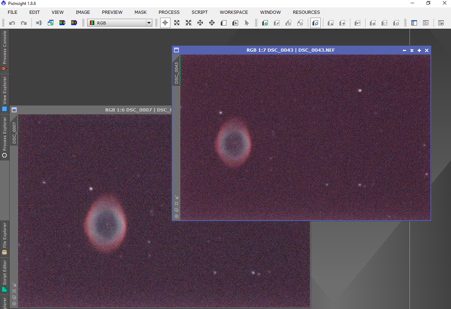Screen dimensions: 451x309
Task: Click the preview icon with pencil
Action: 277,23
